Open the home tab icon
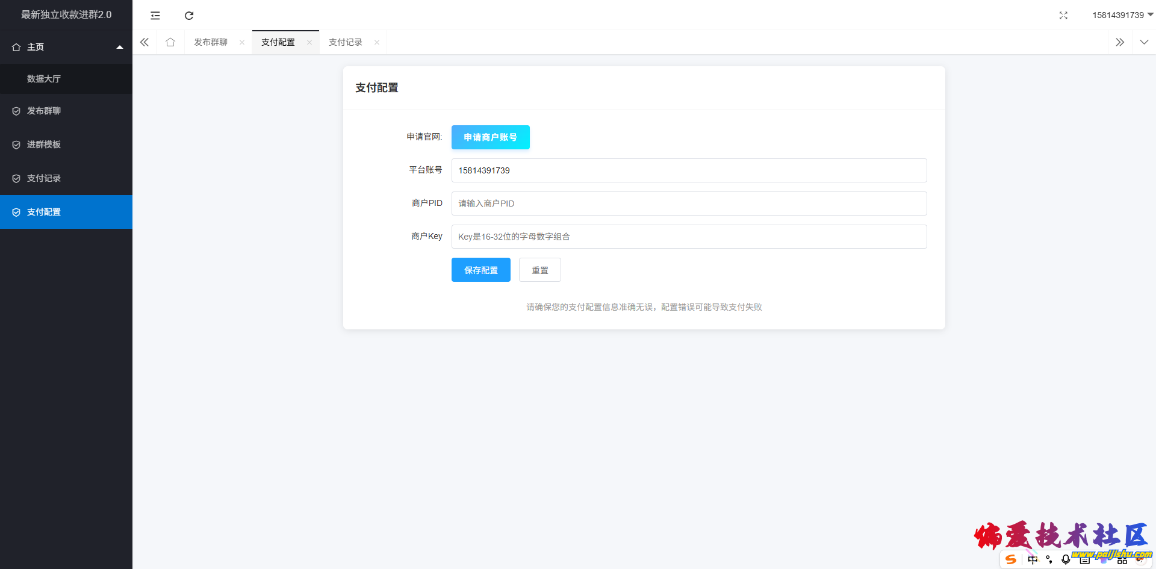The height and width of the screenshot is (569, 1156). pos(170,42)
